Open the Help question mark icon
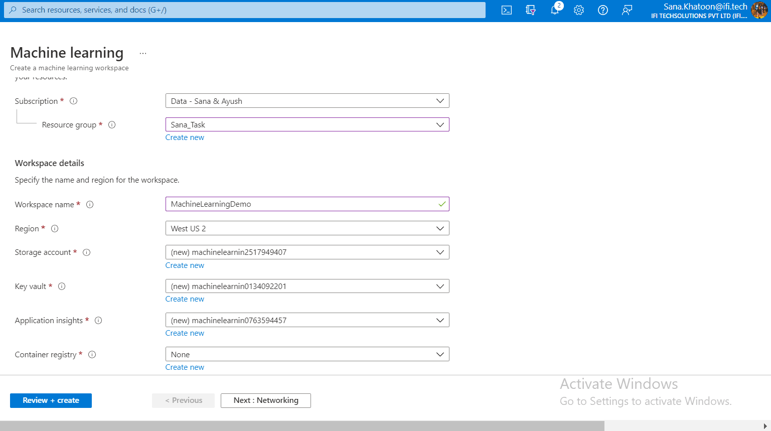Screen dimensions: 771x431 click(x=603, y=10)
